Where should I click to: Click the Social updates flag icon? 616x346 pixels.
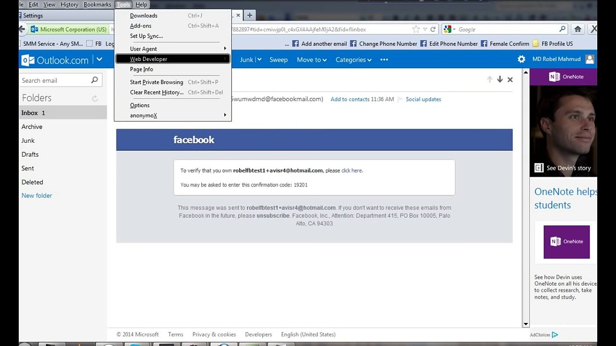pos(400,99)
